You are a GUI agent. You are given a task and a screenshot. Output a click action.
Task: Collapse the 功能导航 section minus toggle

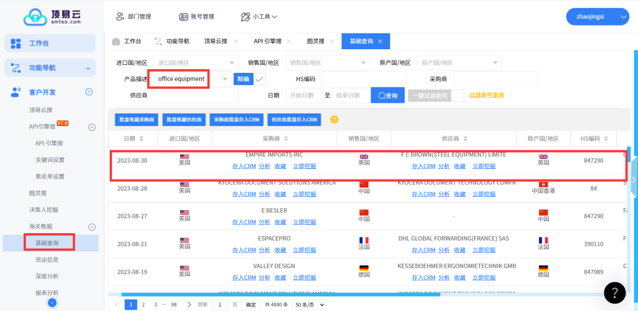point(88,68)
